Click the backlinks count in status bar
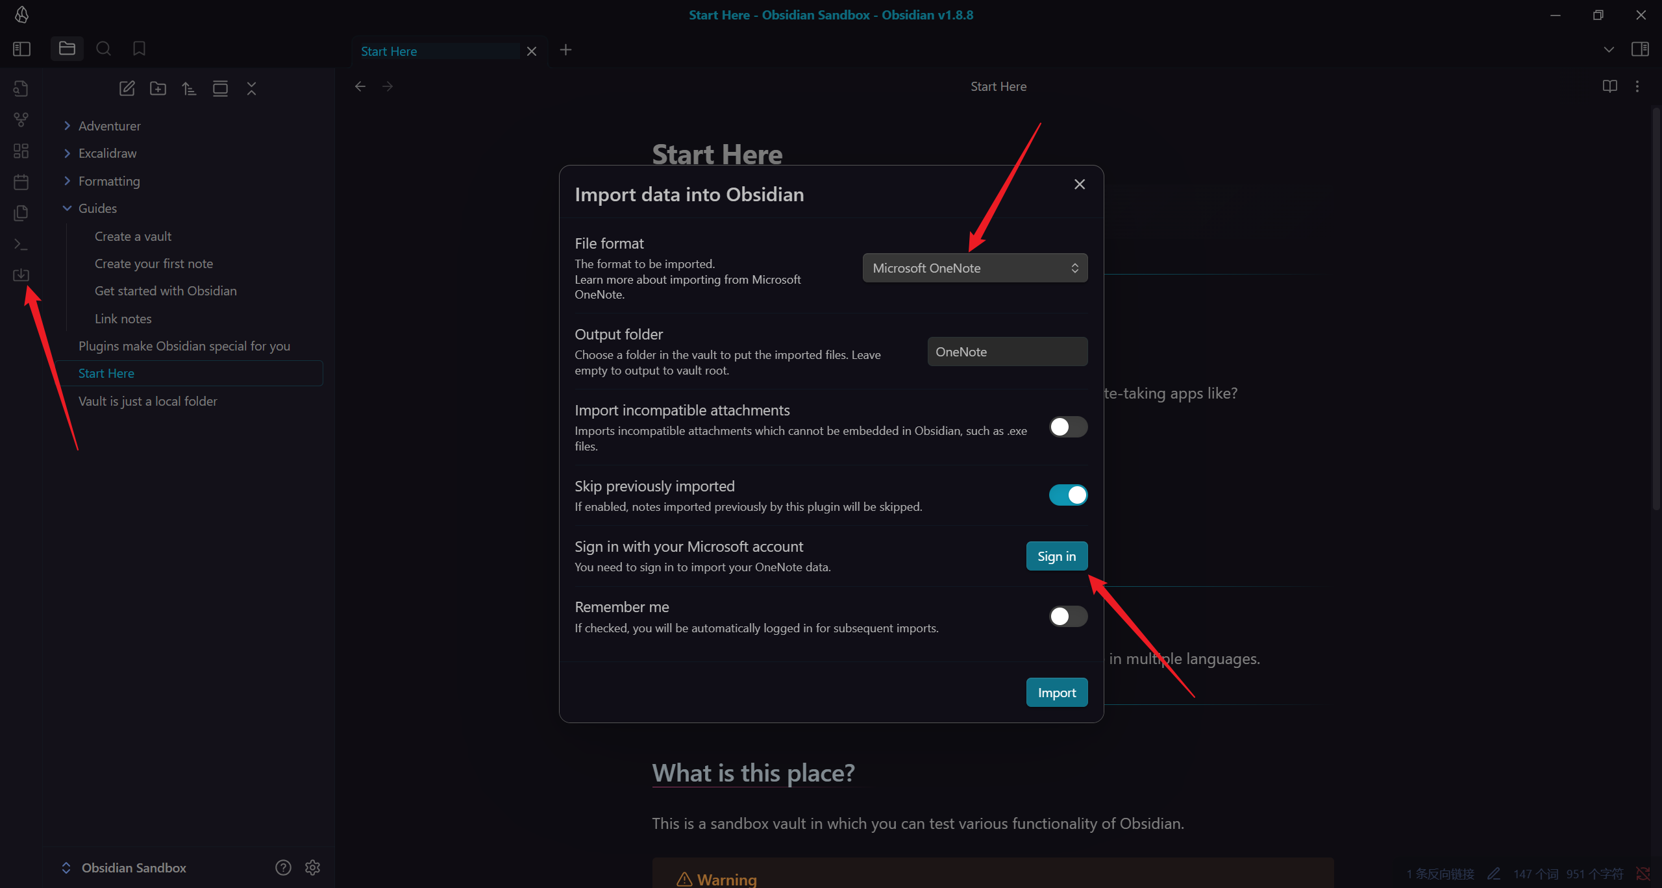The width and height of the screenshot is (1662, 888). [1441, 874]
